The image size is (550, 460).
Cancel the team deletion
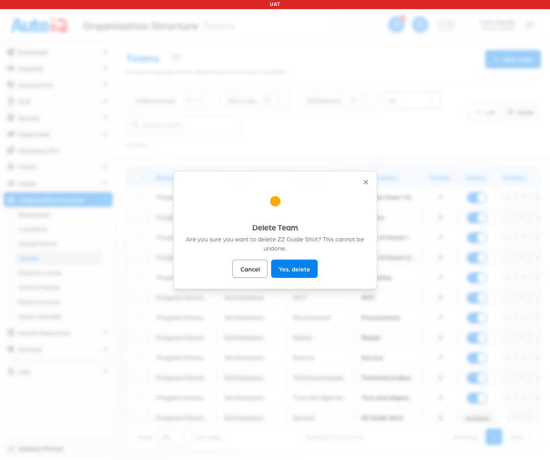(250, 269)
